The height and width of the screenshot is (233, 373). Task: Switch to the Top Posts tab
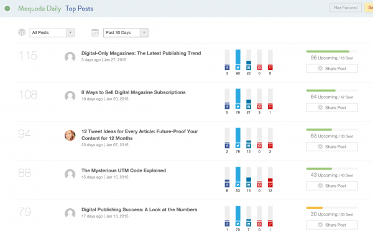point(79,9)
